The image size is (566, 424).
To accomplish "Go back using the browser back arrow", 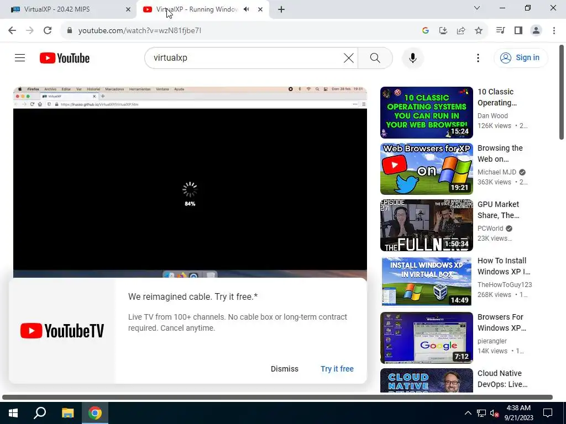I will (x=12, y=30).
